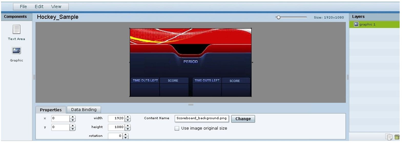Screen dimensions: 403x143
Task: Increase the width value with up arrow
Action: [x=128, y=117]
